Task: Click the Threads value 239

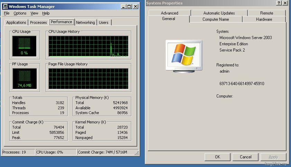Action: click(61, 108)
